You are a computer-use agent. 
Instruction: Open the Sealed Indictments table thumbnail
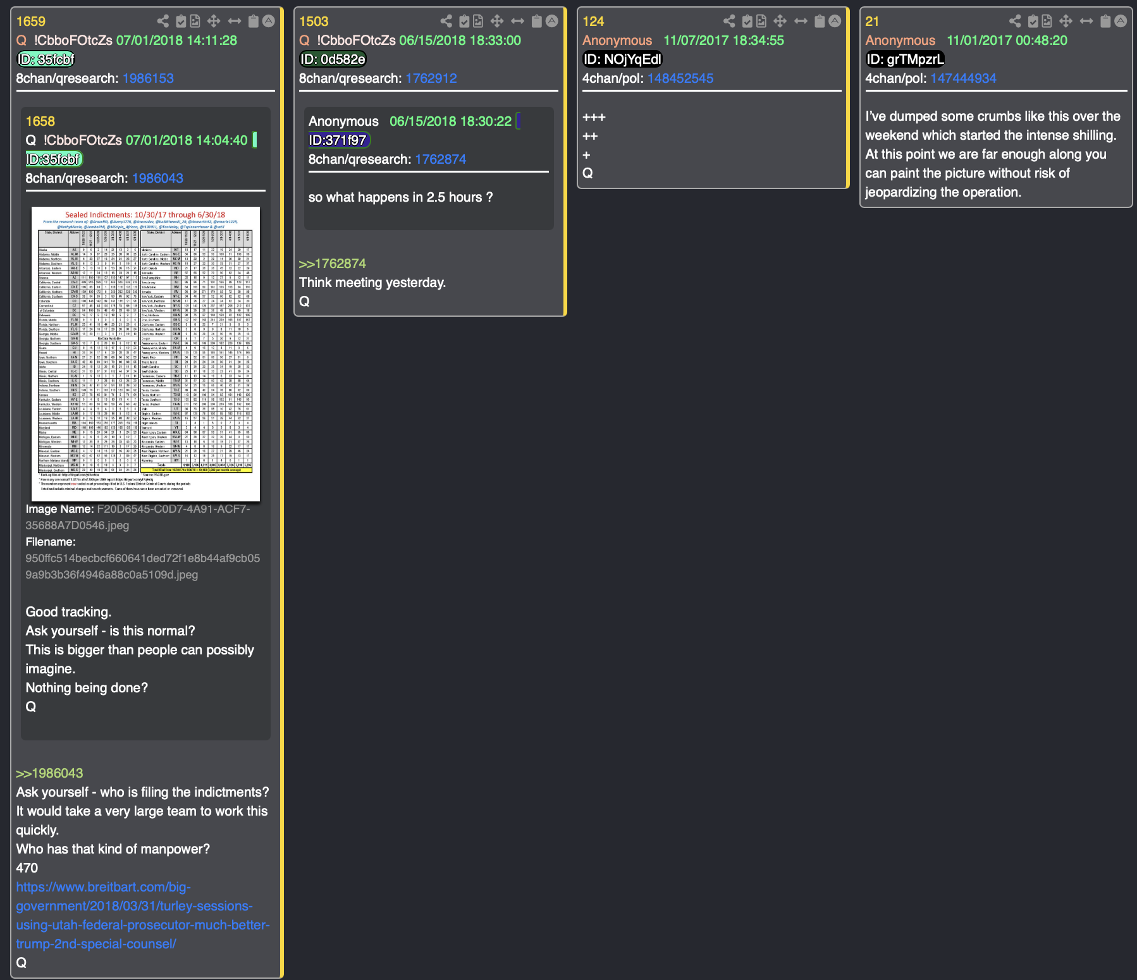pos(145,354)
